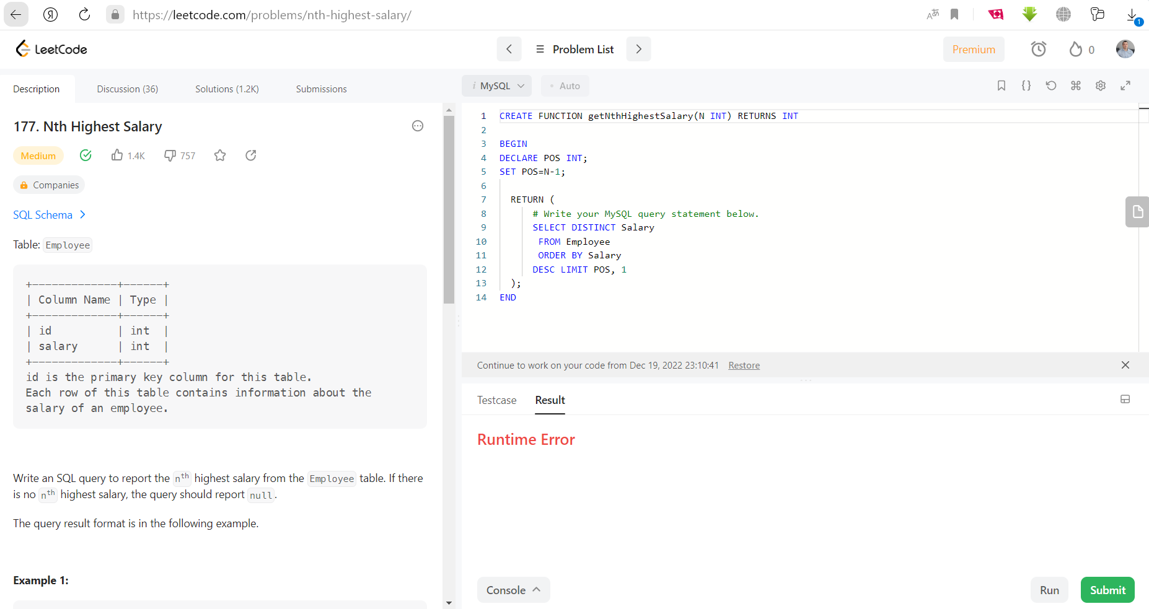Screen dimensions: 1149x609
Task: Reload the page with the refresh icon
Action: (84, 14)
